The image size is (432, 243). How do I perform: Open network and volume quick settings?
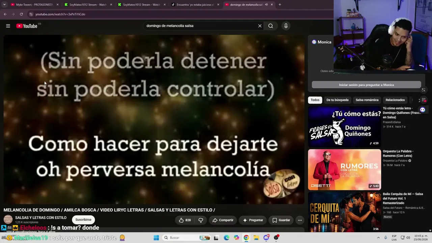click(405, 238)
